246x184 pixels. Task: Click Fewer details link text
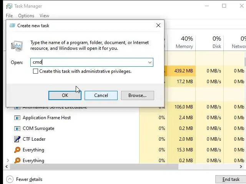[29, 179]
